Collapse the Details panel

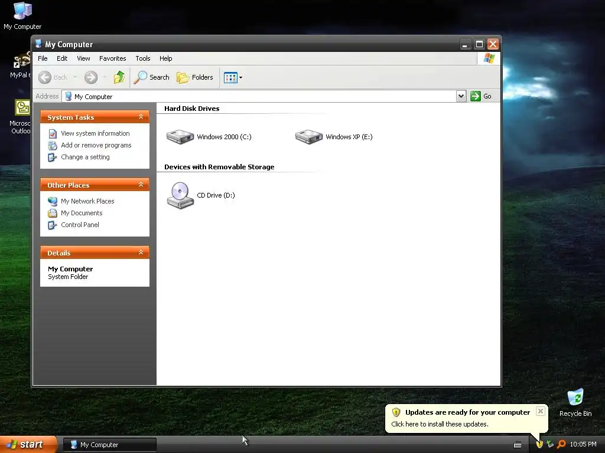tap(141, 252)
